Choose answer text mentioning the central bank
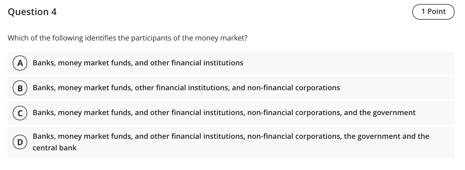465x170 pixels. click(x=231, y=142)
